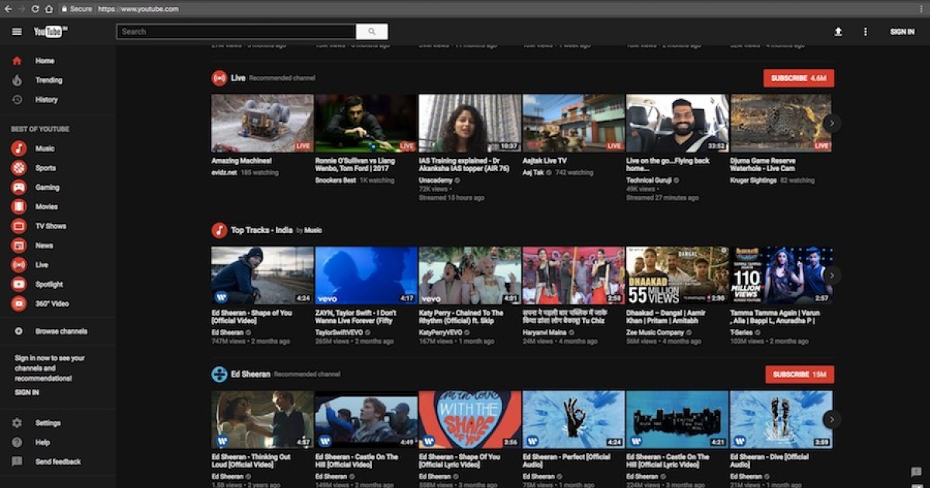Open the hamburger guide menu
Screen dimensions: 930x488
(x=17, y=32)
